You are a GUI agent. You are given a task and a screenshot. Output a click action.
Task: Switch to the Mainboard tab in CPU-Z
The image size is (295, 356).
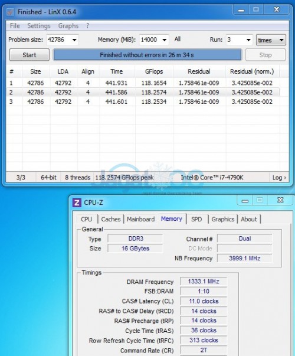tap(140, 219)
